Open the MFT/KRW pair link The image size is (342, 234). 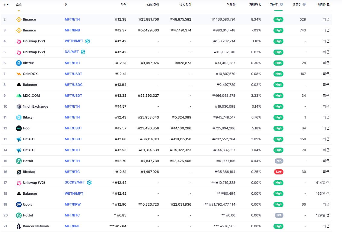coord(73,204)
